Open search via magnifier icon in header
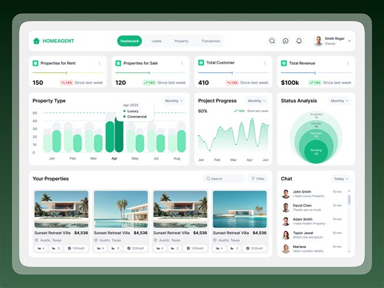This screenshot has height=288, width=384. (x=272, y=41)
